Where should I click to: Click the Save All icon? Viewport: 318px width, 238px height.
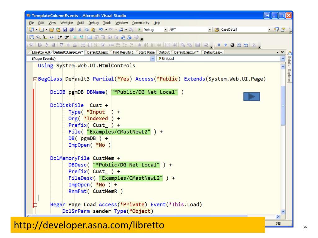pyautogui.click(x=71, y=30)
